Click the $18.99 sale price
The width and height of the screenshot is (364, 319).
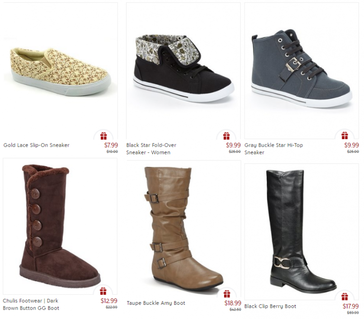click(x=233, y=303)
